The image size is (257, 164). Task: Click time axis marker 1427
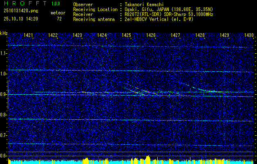point(175,35)
